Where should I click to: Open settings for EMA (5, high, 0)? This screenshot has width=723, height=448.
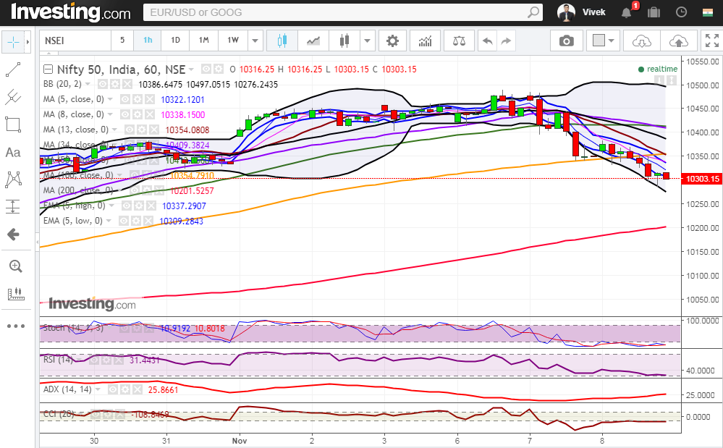click(x=138, y=206)
